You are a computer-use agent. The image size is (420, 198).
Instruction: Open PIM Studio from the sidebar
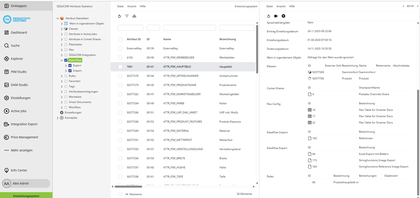19,71
